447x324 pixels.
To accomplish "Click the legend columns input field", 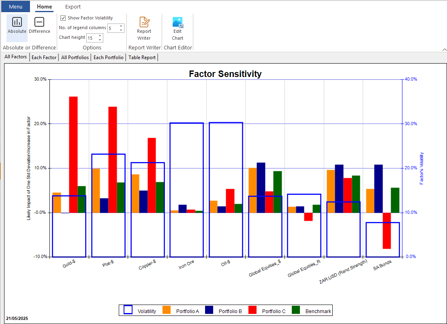I will coord(113,28).
